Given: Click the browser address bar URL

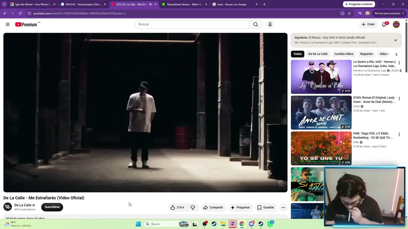Looking at the screenshot, I should (80, 13).
